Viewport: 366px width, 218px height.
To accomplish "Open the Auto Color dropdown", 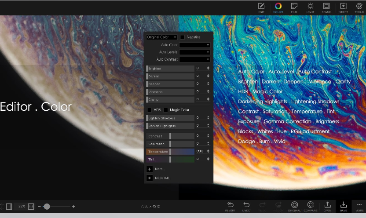I will [195, 45].
